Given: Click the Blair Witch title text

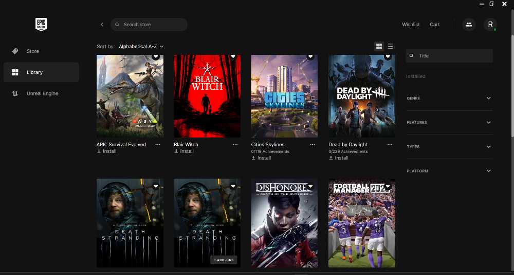Looking at the screenshot, I should (x=186, y=144).
